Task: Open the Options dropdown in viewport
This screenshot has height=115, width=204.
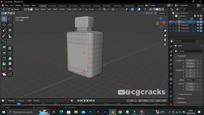Action: point(163,13)
